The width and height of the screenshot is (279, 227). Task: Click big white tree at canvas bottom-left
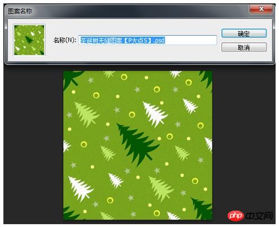80,188
